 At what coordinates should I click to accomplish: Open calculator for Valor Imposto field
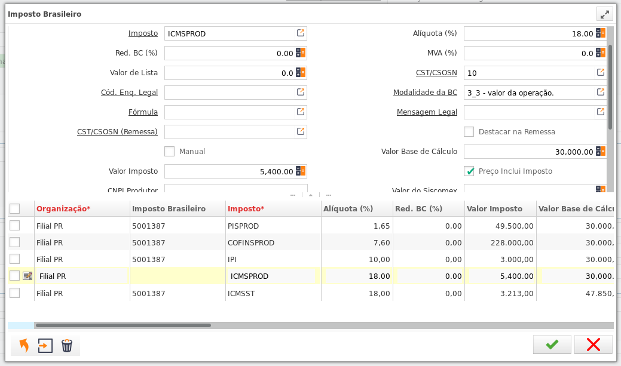(301, 171)
